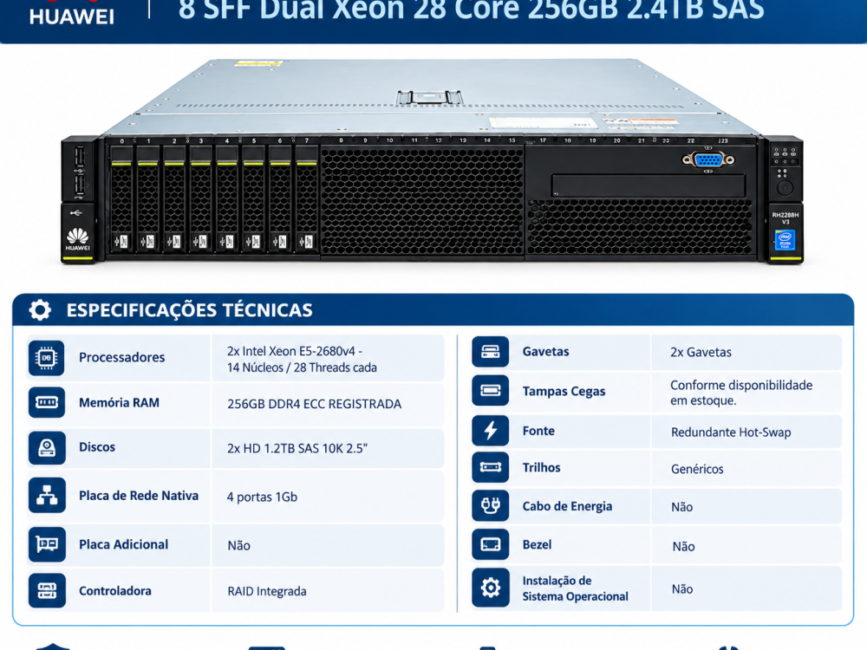Screen dimensions: 867x650
Task: Click the Discos label
Action: pos(97,447)
